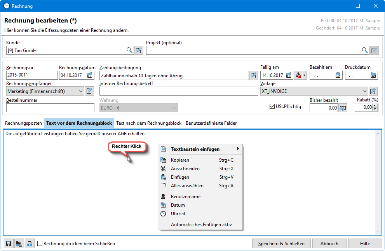
Task: Click the save diskette icon bottom left
Action: [x=8, y=244]
